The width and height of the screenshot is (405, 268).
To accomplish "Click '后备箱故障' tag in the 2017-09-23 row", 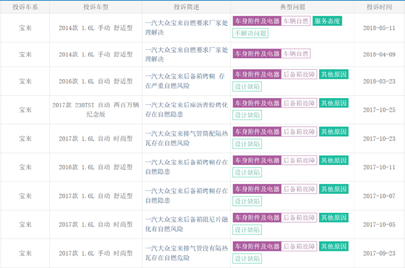I will [x=299, y=247].
